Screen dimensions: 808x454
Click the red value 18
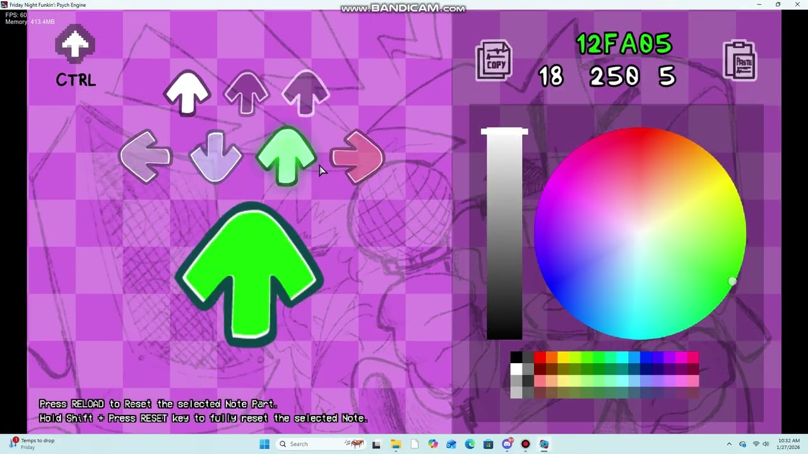551,76
